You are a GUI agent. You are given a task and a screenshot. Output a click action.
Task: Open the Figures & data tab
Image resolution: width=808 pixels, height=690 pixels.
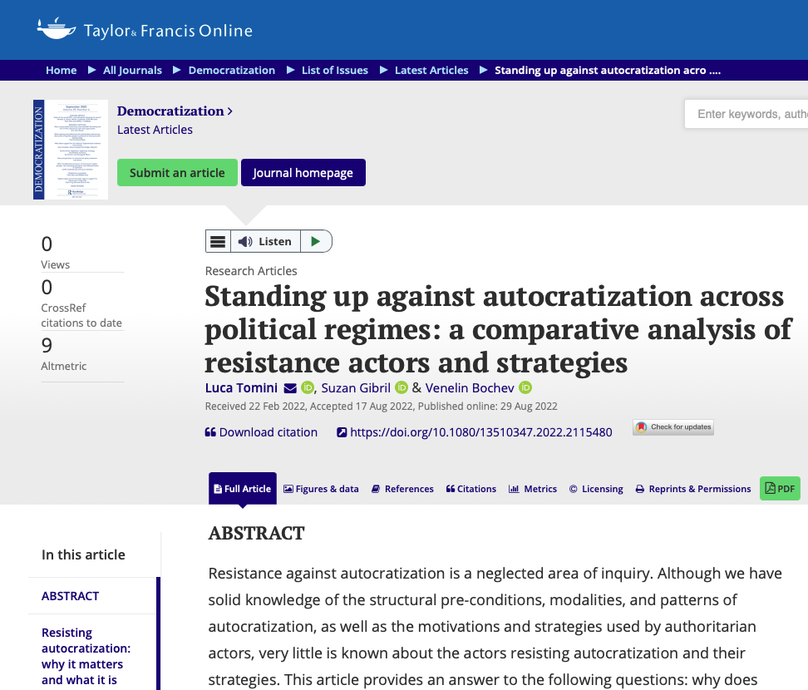click(321, 489)
